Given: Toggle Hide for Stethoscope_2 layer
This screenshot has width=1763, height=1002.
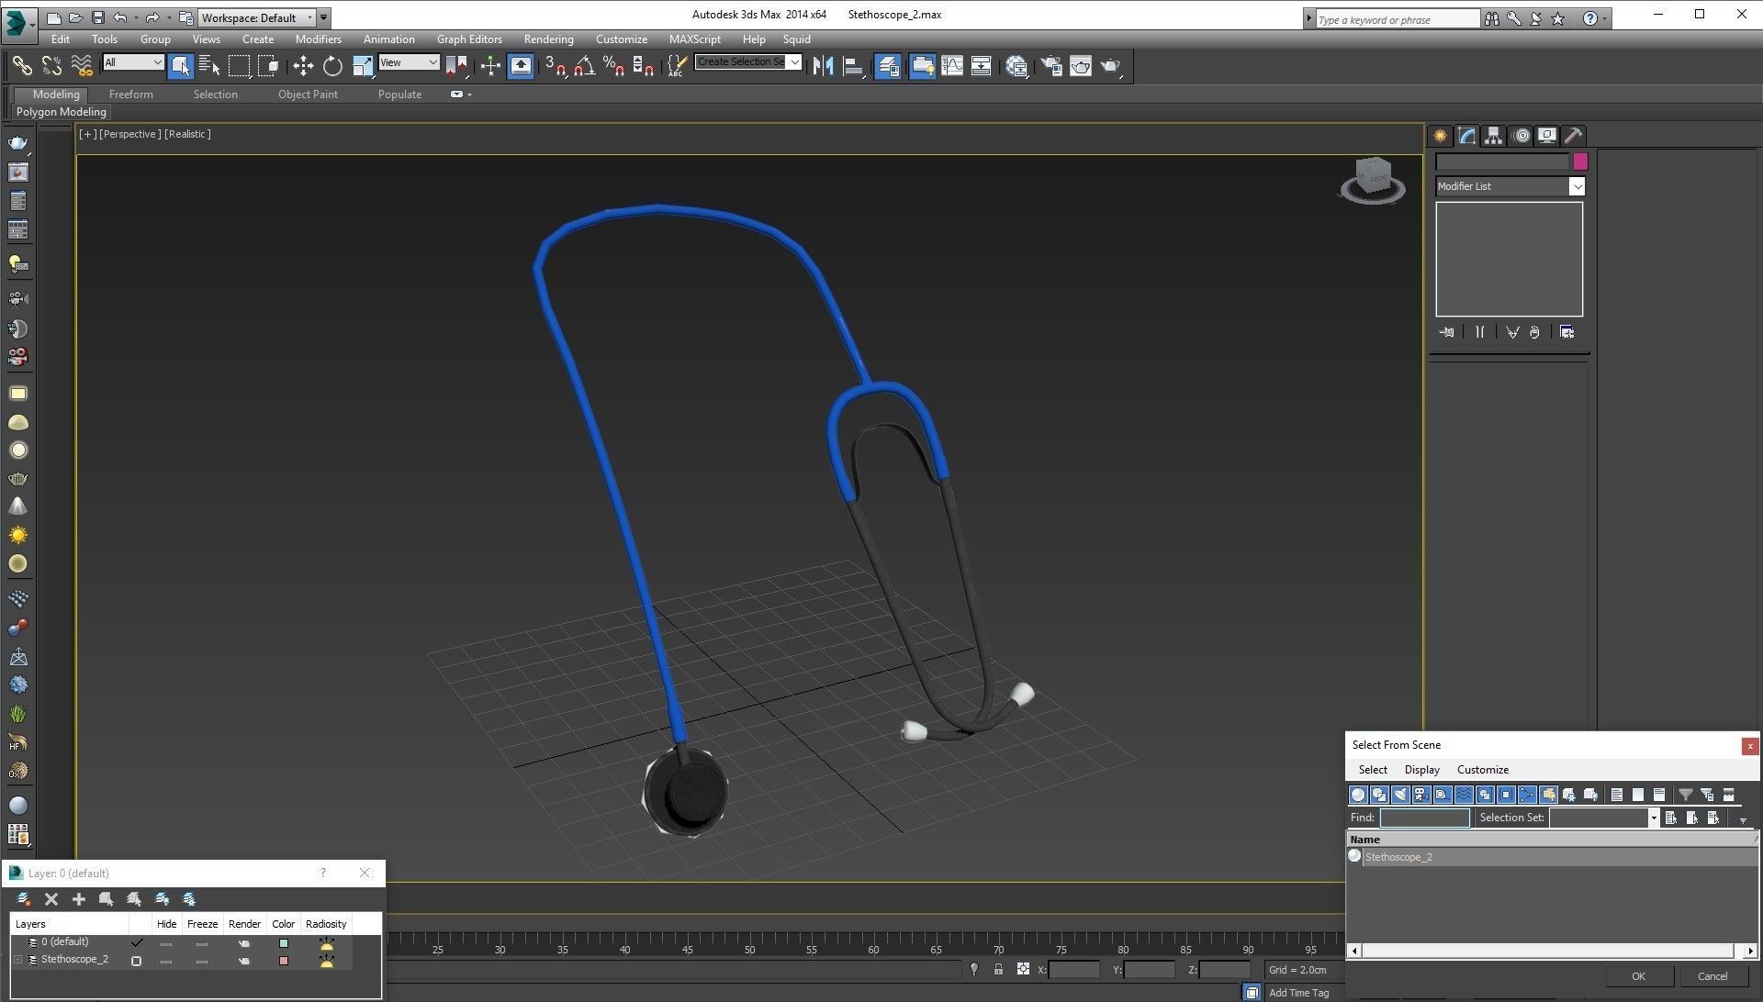Looking at the screenshot, I should point(165,961).
